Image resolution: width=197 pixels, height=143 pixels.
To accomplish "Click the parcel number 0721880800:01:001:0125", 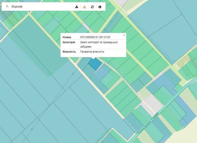I will point(95,37).
